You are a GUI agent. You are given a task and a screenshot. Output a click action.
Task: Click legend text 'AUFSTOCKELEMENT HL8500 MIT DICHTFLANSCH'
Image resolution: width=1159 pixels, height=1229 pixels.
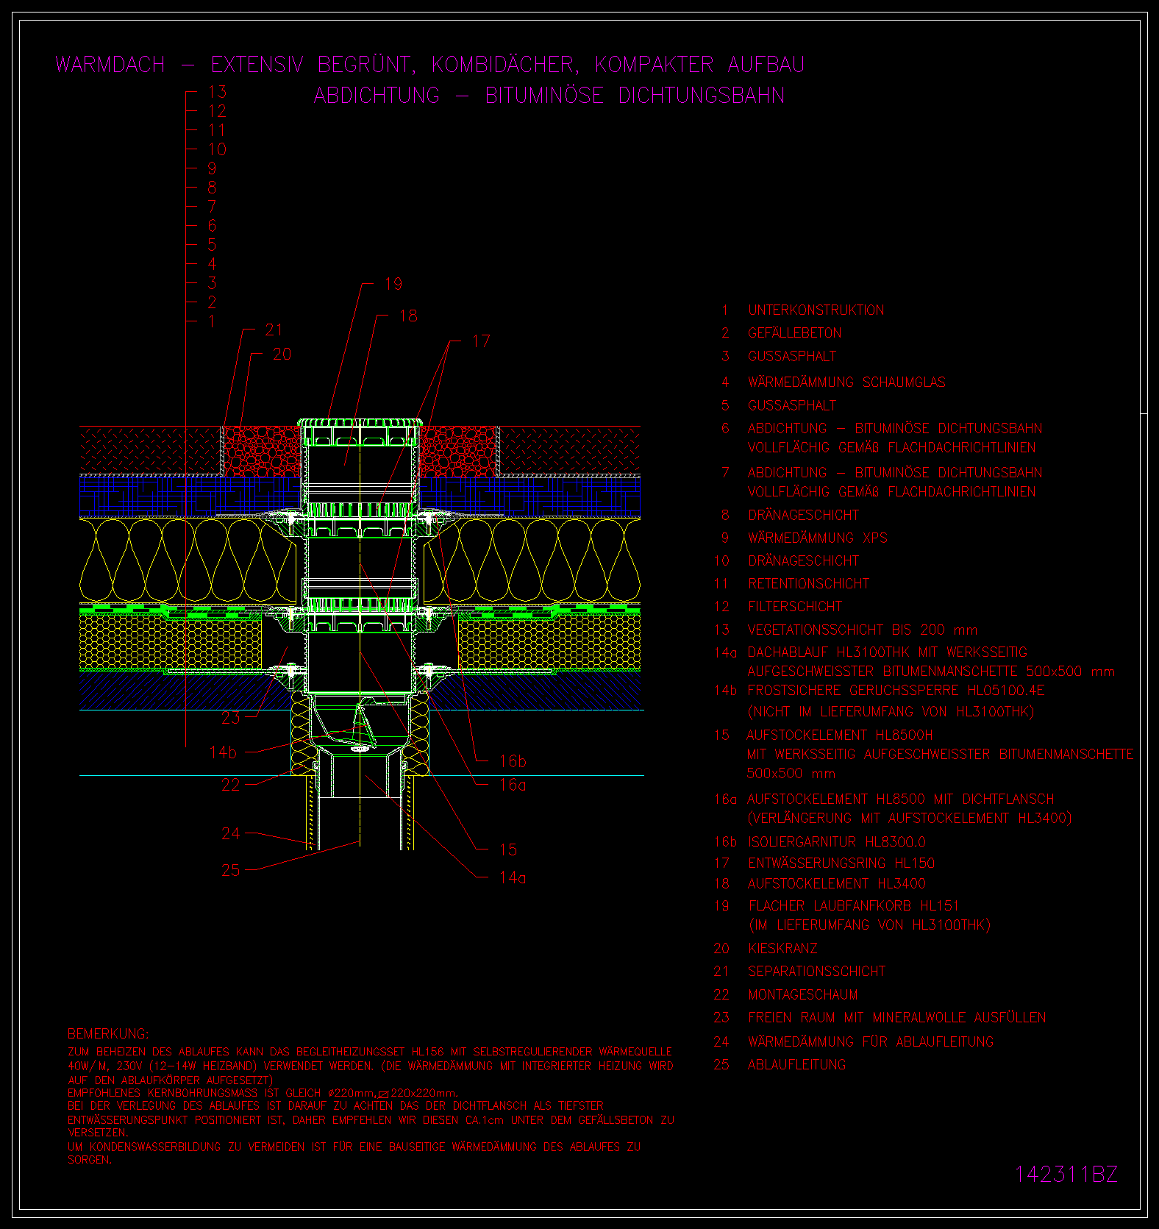click(900, 799)
